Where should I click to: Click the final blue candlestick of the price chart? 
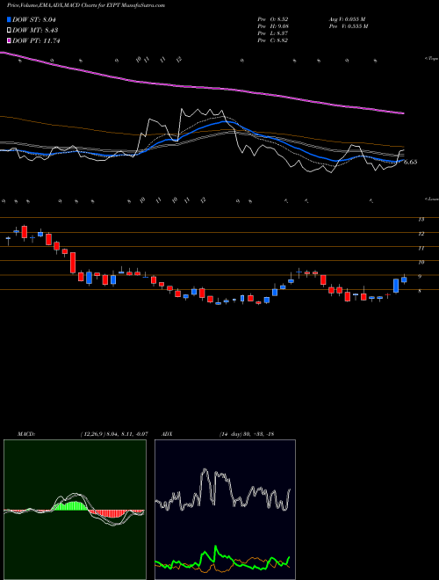[404, 279]
